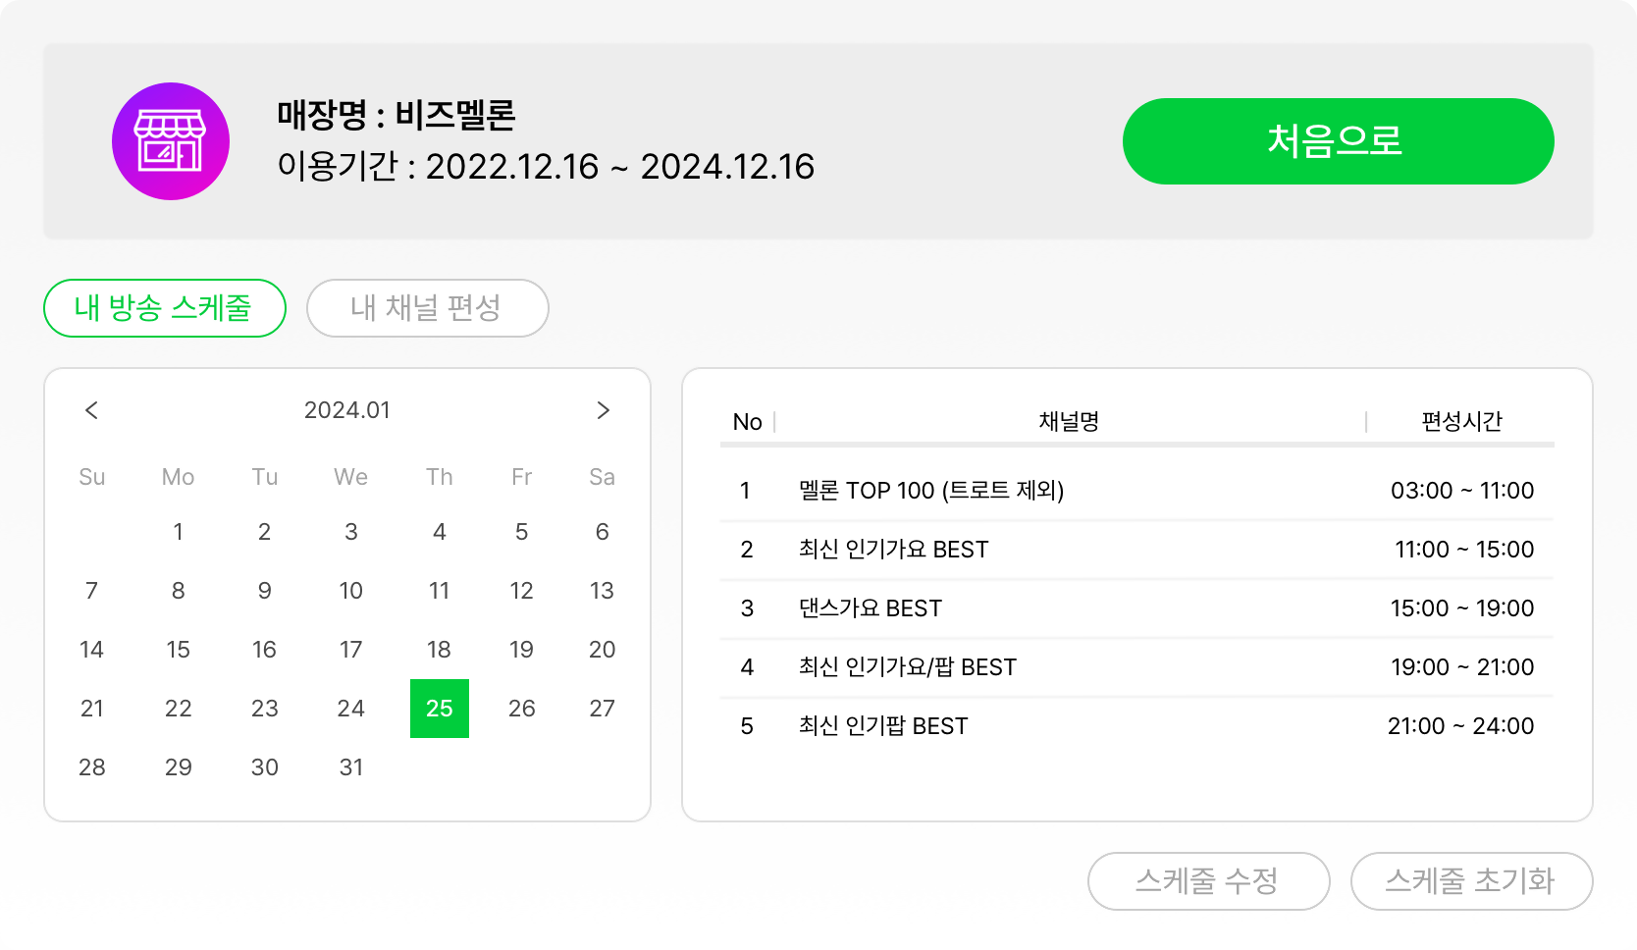This screenshot has width=1637, height=950.
Task: Switch to 내 방송 스케줄 tab
Action: [165, 308]
